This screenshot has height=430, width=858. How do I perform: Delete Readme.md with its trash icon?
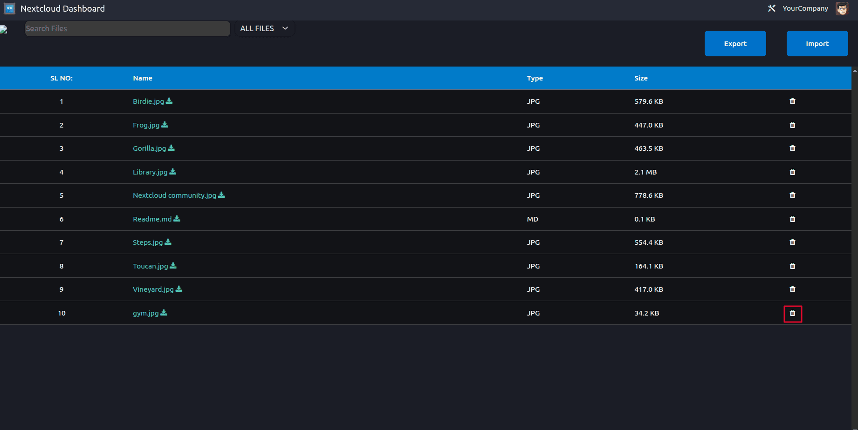(x=792, y=219)
